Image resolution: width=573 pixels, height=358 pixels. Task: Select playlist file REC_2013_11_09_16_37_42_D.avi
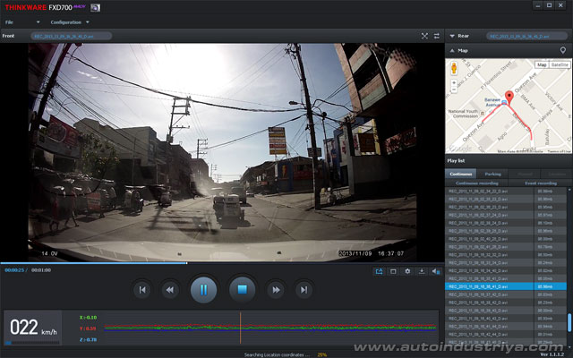[506, 294]
